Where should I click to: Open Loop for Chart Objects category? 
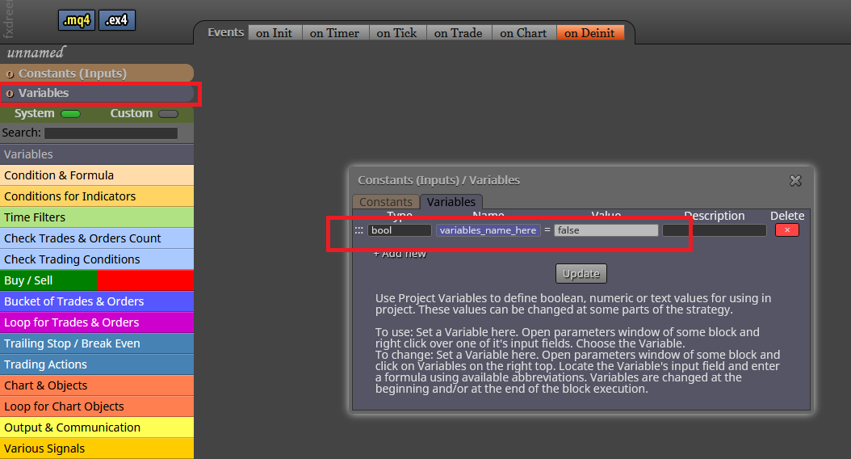97,406
